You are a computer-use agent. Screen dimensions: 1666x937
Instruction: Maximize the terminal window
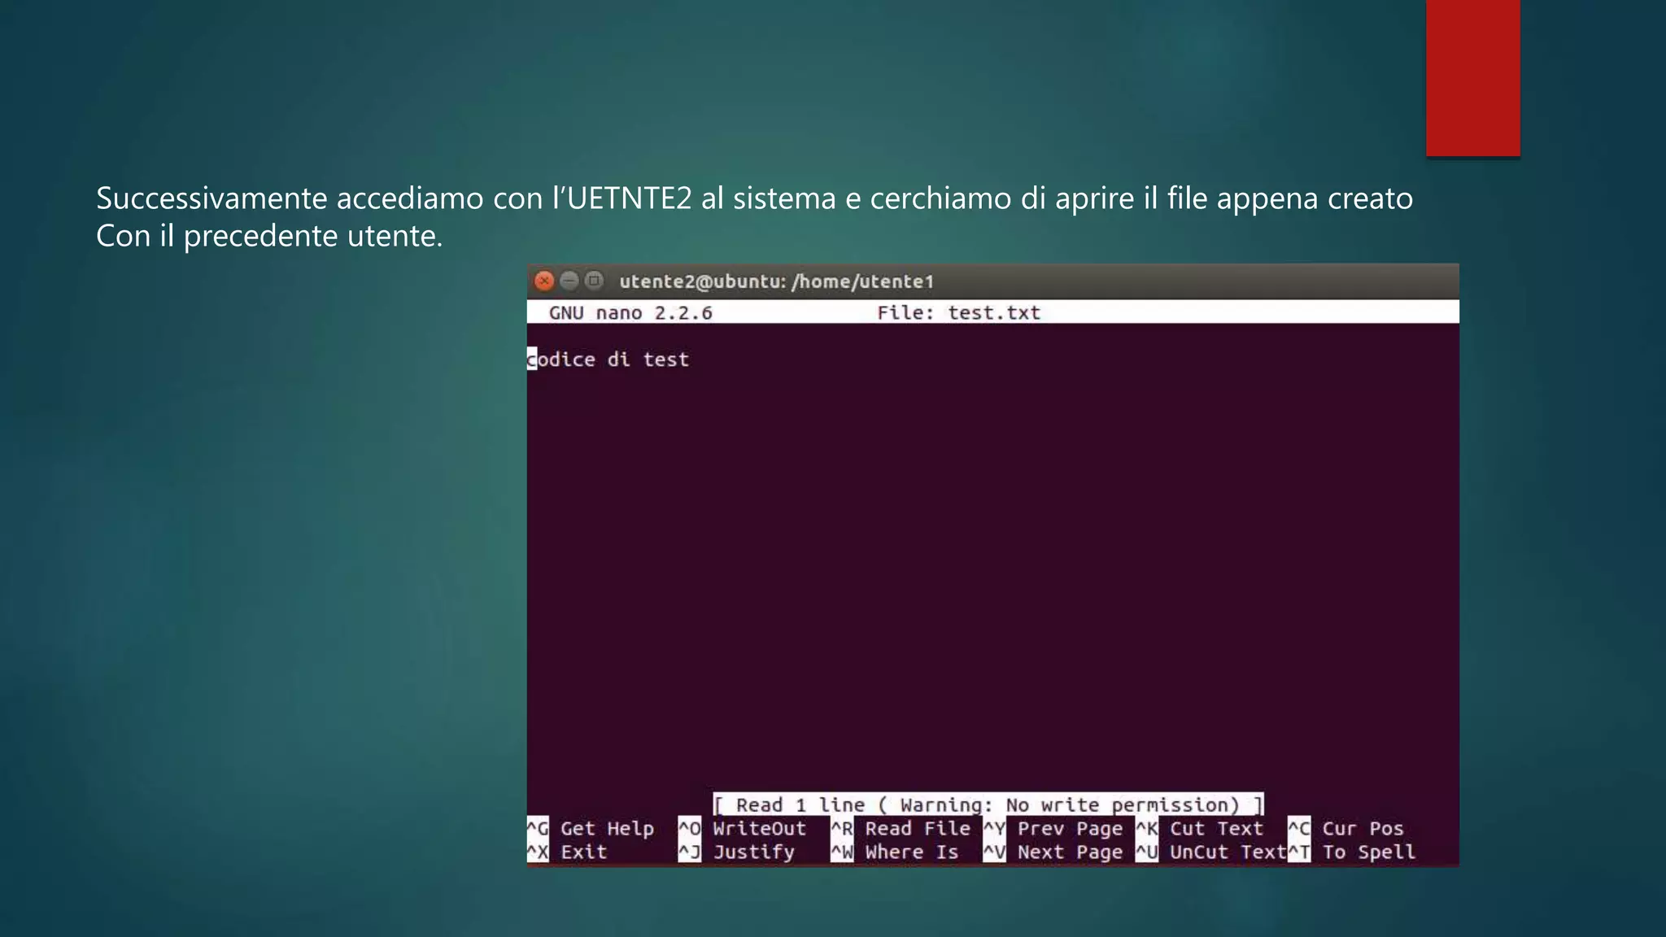tap(595, 281)
